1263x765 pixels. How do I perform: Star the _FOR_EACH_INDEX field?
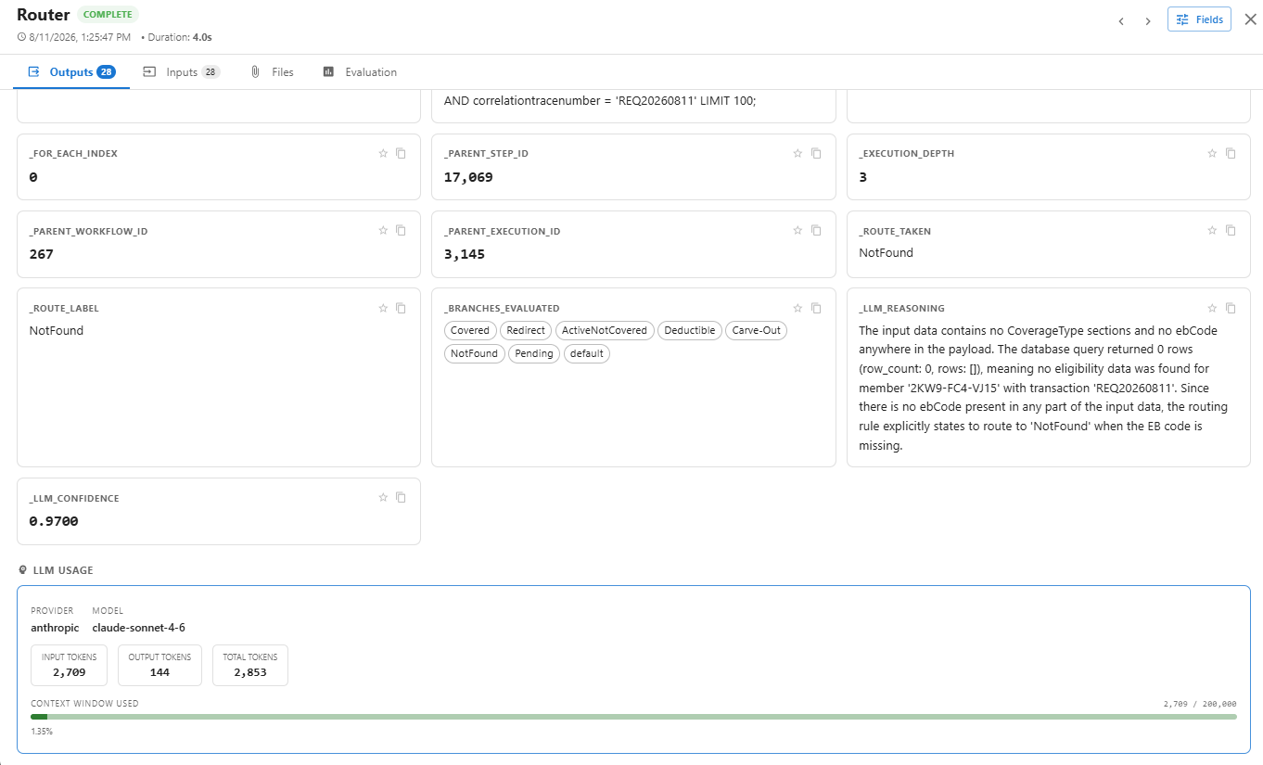click(383, 153)
